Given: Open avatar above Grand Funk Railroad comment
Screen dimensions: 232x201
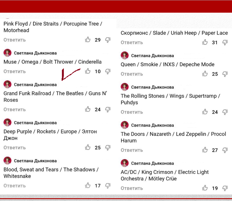Looking at the screenshot, I should point(7,84).
